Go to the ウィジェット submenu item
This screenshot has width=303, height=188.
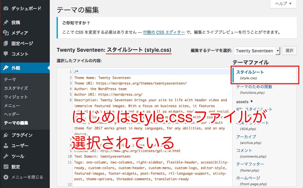click(x=16, y=97)
